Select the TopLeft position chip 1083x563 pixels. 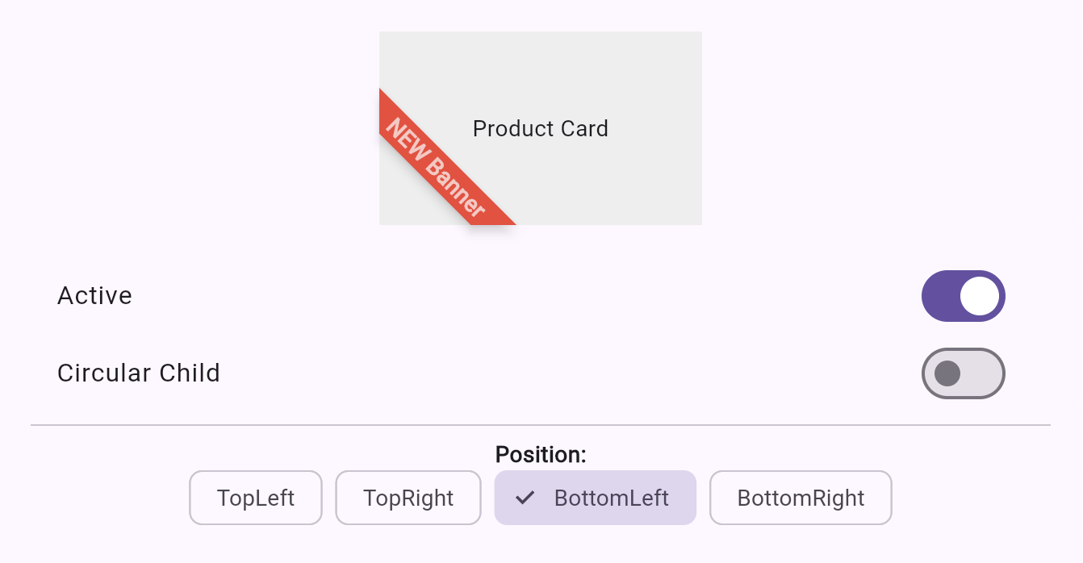256,498
